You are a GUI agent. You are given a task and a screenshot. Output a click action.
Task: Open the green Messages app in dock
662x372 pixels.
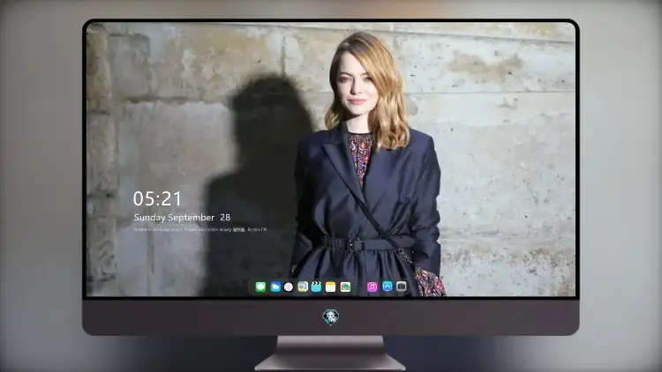pyautogui.click(x=260, y=287)
